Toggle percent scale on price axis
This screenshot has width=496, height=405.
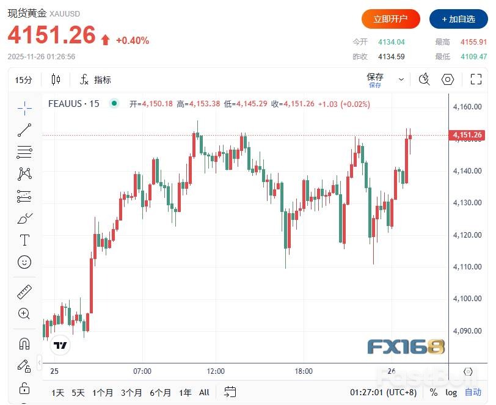(434, 392)
